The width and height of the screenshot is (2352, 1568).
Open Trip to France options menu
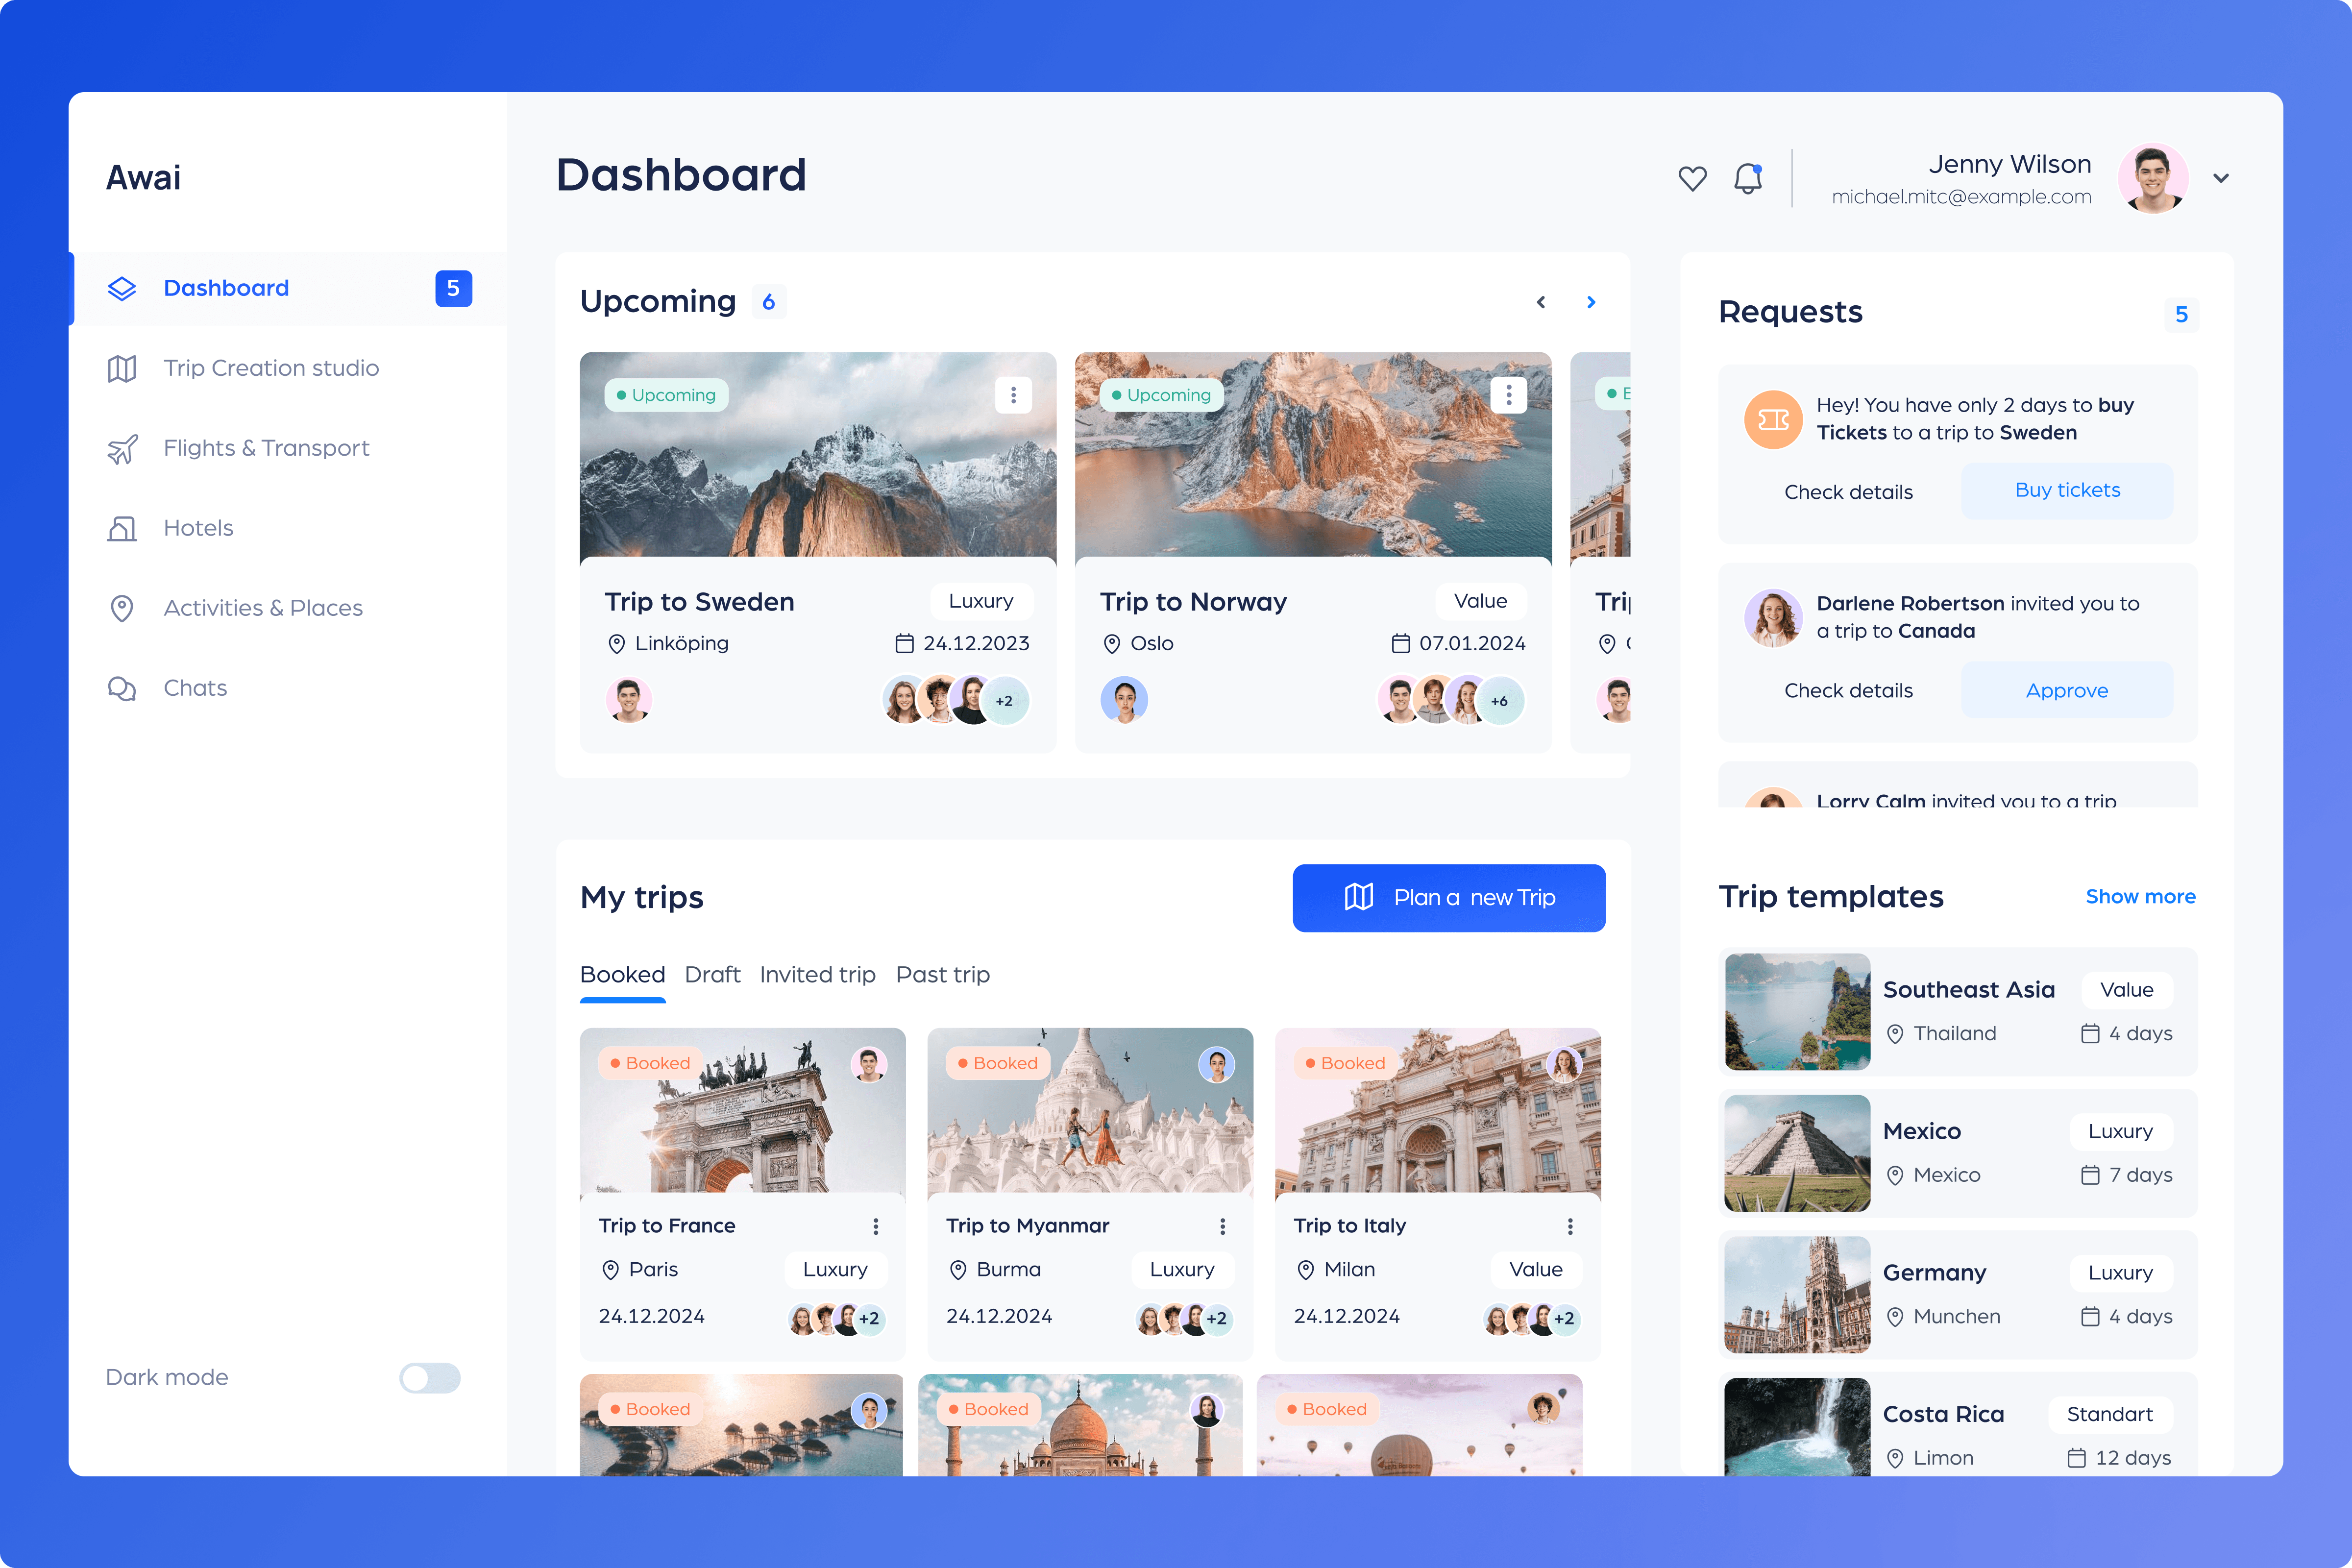tap(875, 1226)
